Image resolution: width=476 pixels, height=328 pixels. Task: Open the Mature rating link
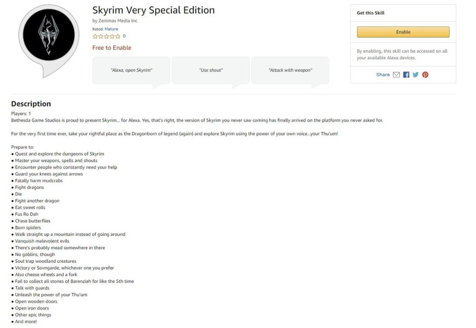[111, 29]
